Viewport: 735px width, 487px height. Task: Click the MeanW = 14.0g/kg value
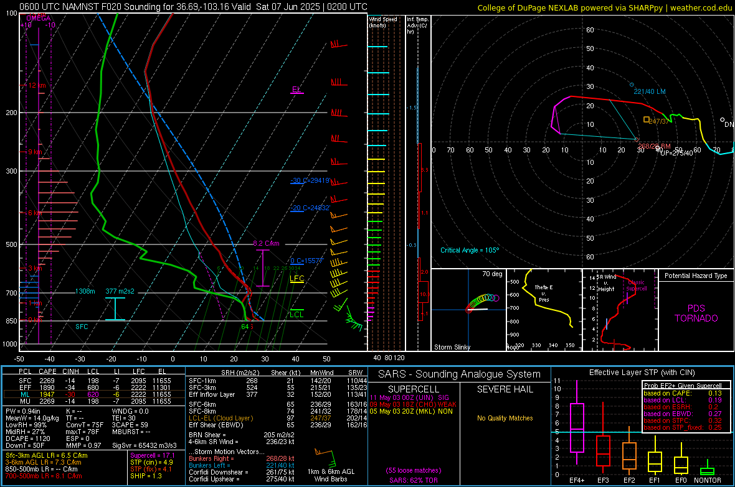pyautogui.click(x=32, y=418)
